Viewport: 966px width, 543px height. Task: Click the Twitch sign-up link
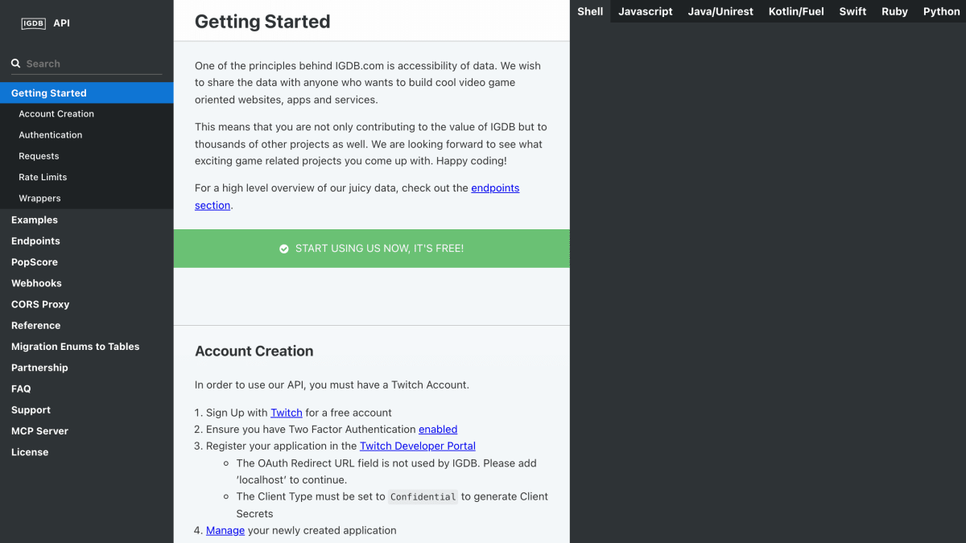pos(287,413)
